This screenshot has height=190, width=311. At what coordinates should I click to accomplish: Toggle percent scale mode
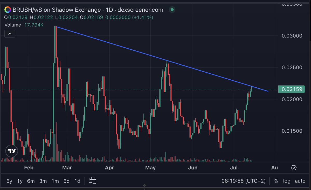click(x=276, y=181)
